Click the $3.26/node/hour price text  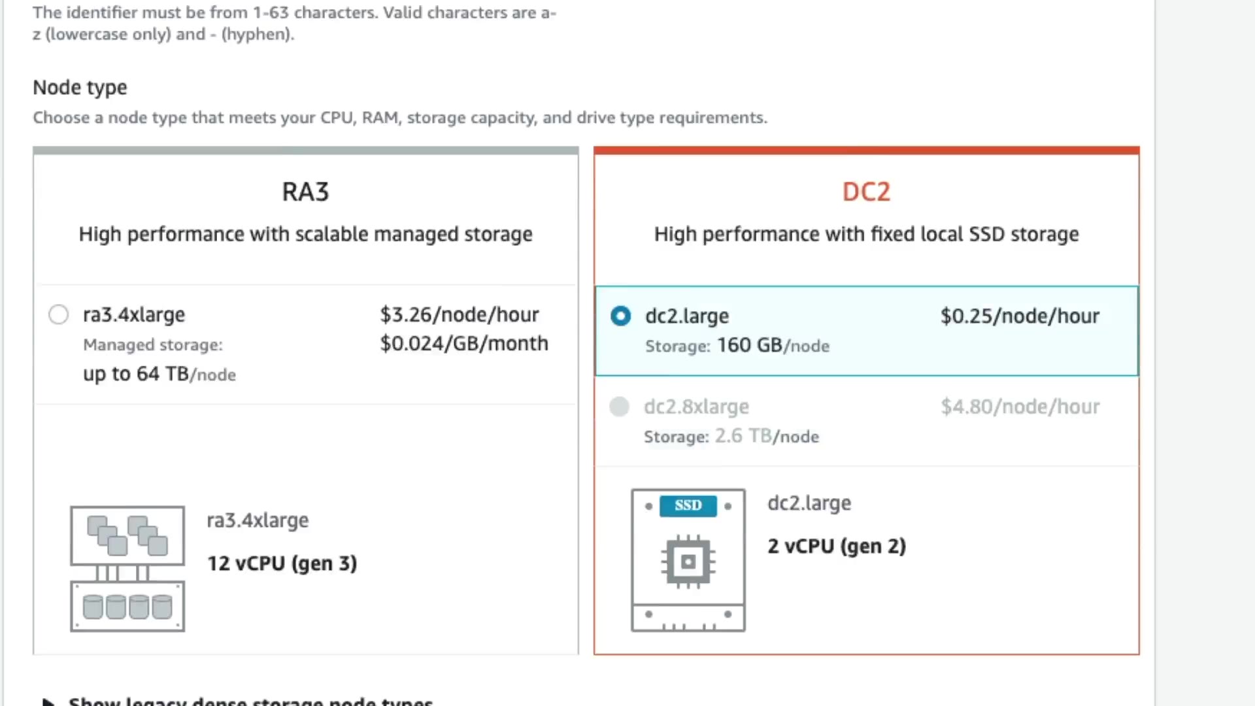click(460, 314)
